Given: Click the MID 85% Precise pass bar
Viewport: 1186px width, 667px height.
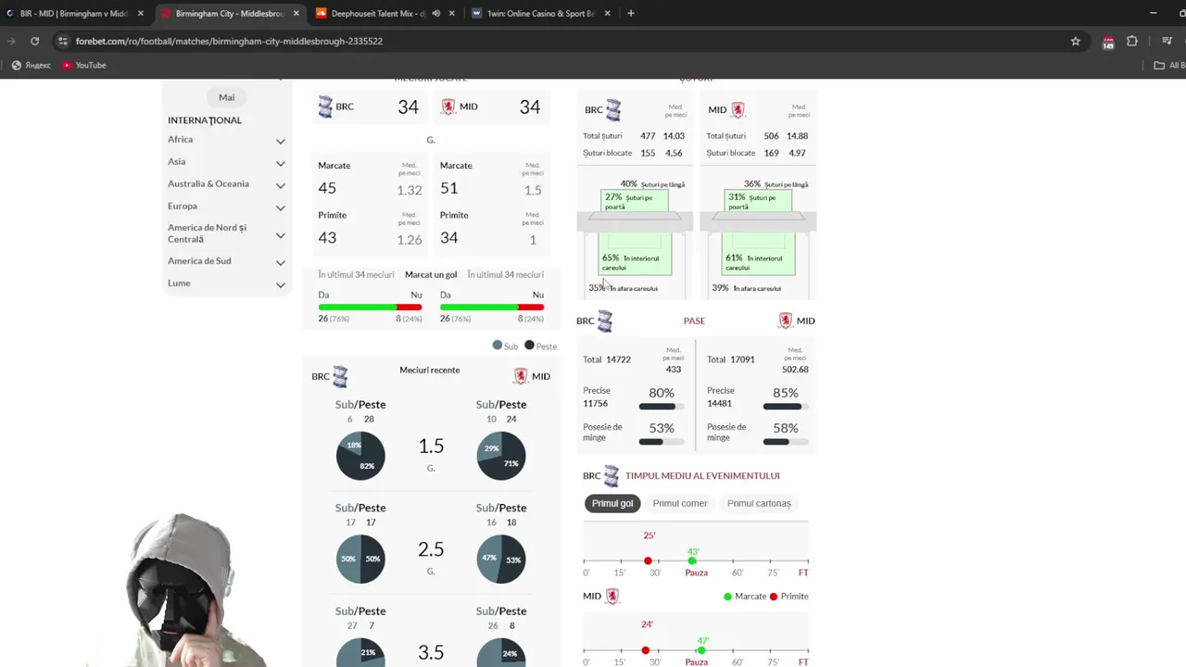Looking at the screenshot, I should click(x=786, y=407).
